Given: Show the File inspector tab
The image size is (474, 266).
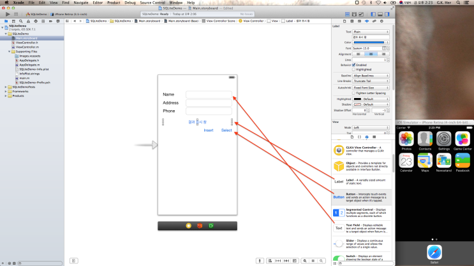Looking at the screenshot, I should pyautogui.click(x=344, y=21).
